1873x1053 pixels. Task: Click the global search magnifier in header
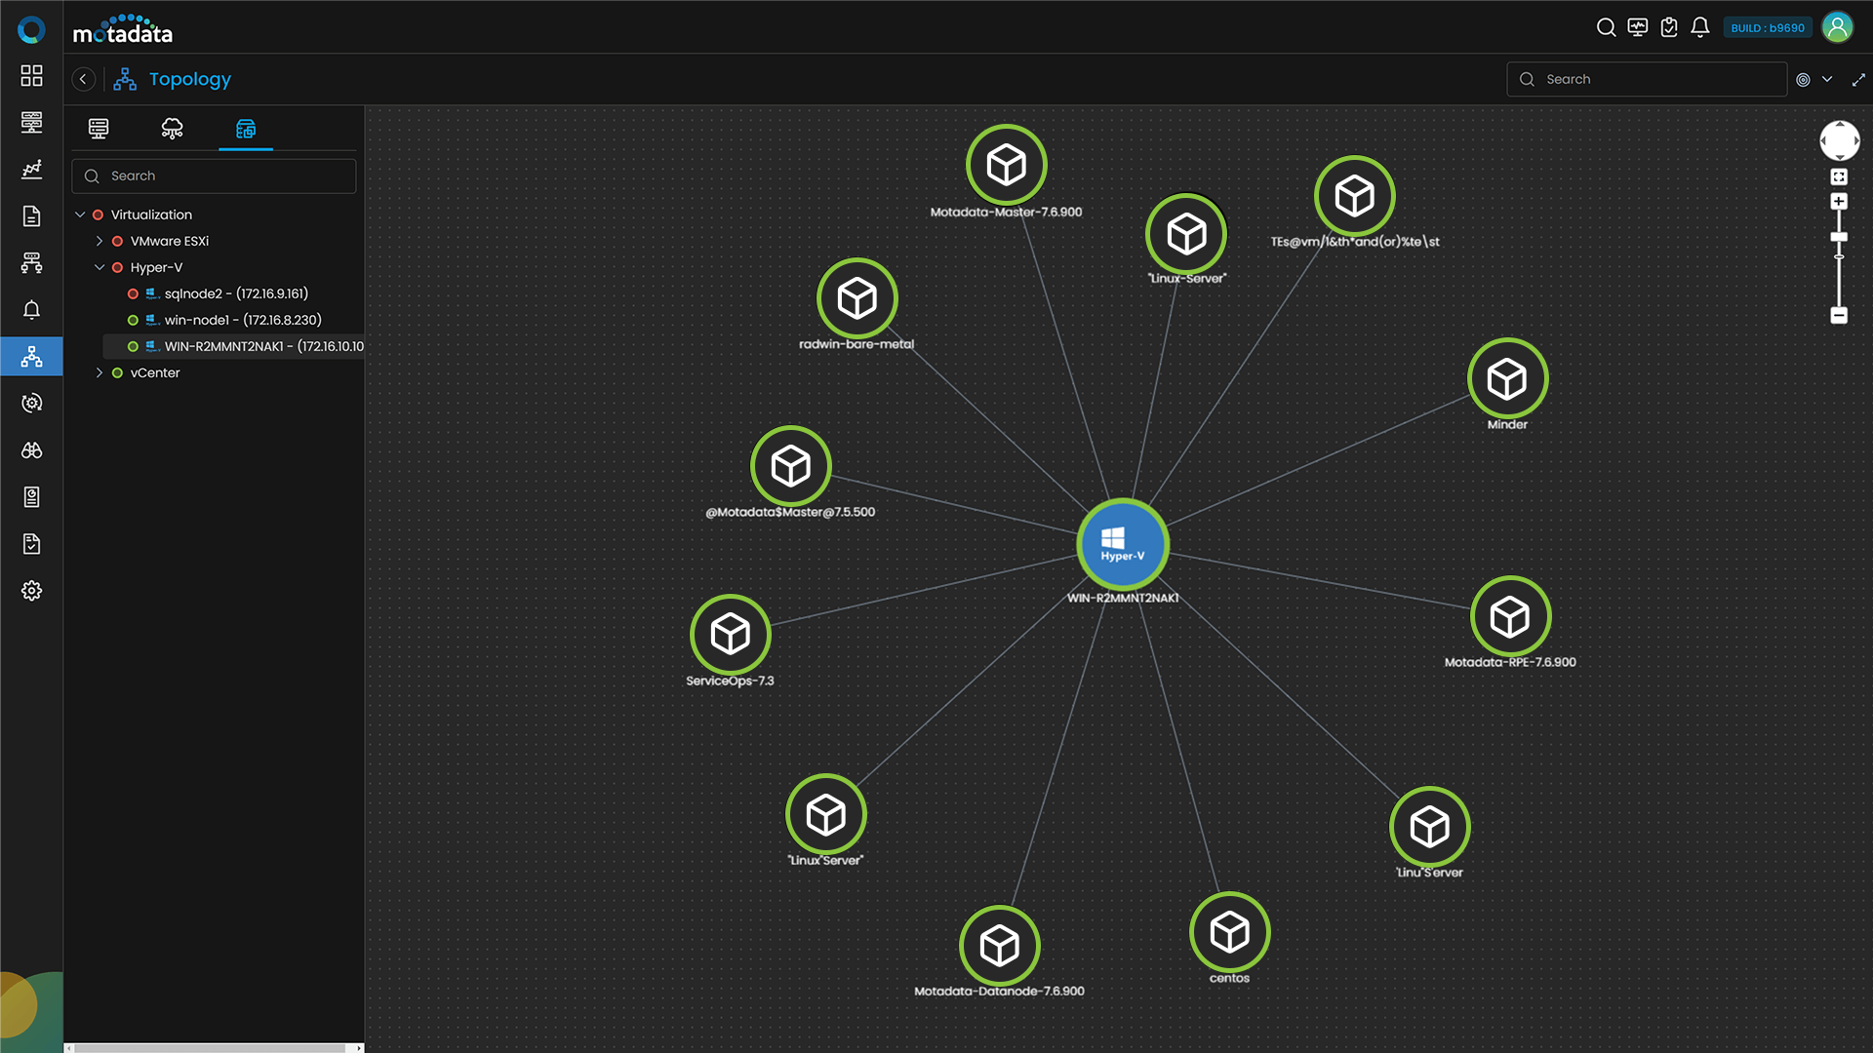click(1606, 27)
